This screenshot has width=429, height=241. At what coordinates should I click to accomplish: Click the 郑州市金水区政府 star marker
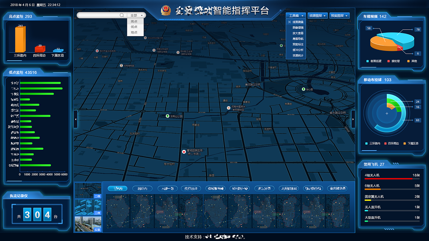pos(97,51)
